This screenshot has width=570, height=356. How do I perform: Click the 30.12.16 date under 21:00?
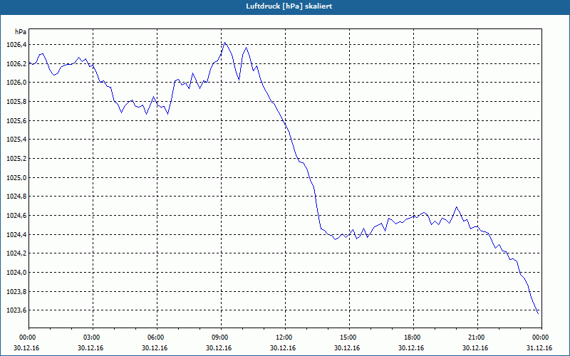(x=475, y=348)
